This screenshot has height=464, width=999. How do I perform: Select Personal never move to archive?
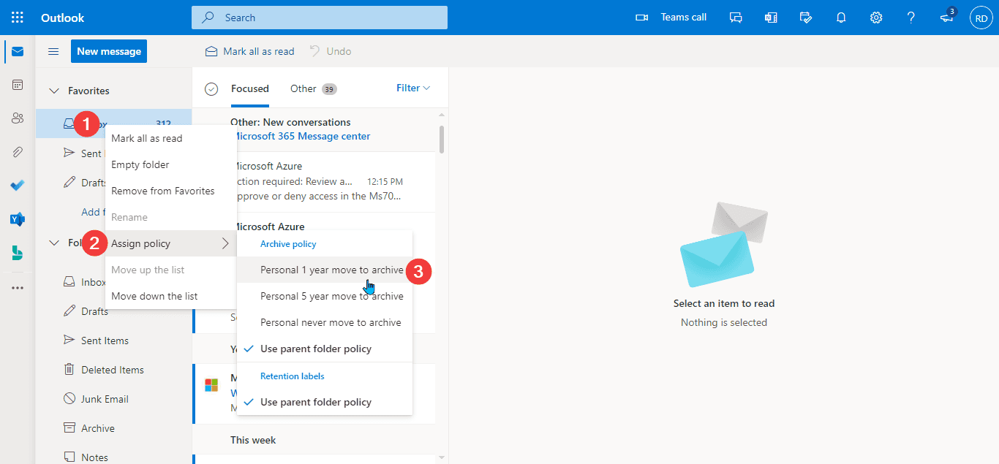click(325, 322)
